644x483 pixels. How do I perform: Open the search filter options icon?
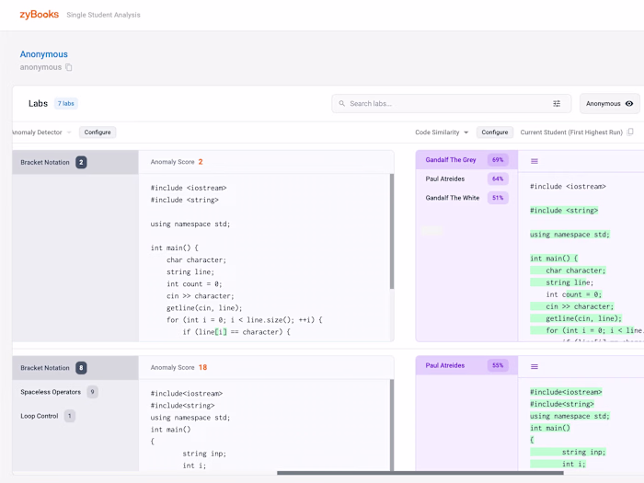tap(557, 103)
